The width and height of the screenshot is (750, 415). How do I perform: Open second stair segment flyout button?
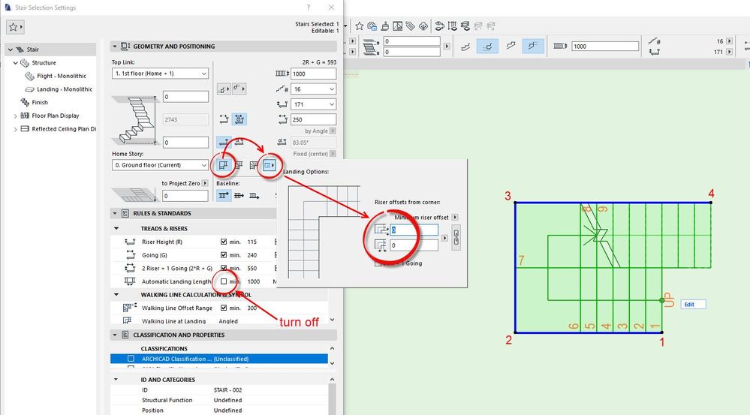pyautogui.click(x=239, y=89)
